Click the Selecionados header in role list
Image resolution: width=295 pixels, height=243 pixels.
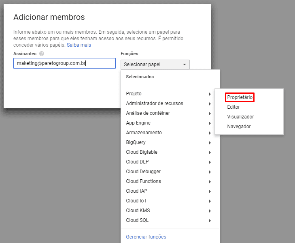[x=140, y=77]
